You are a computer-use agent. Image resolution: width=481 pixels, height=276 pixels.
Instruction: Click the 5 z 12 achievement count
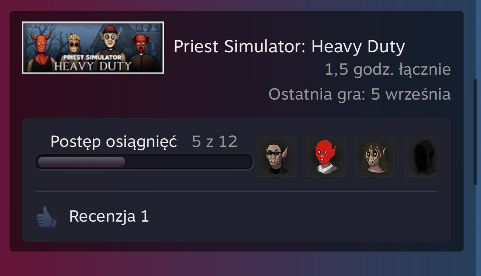pos(215,142)
